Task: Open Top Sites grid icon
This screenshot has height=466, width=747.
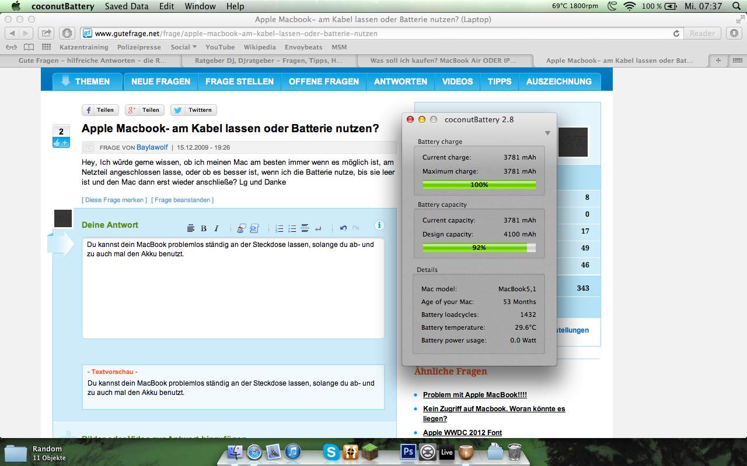Action: tap(46, 47)
